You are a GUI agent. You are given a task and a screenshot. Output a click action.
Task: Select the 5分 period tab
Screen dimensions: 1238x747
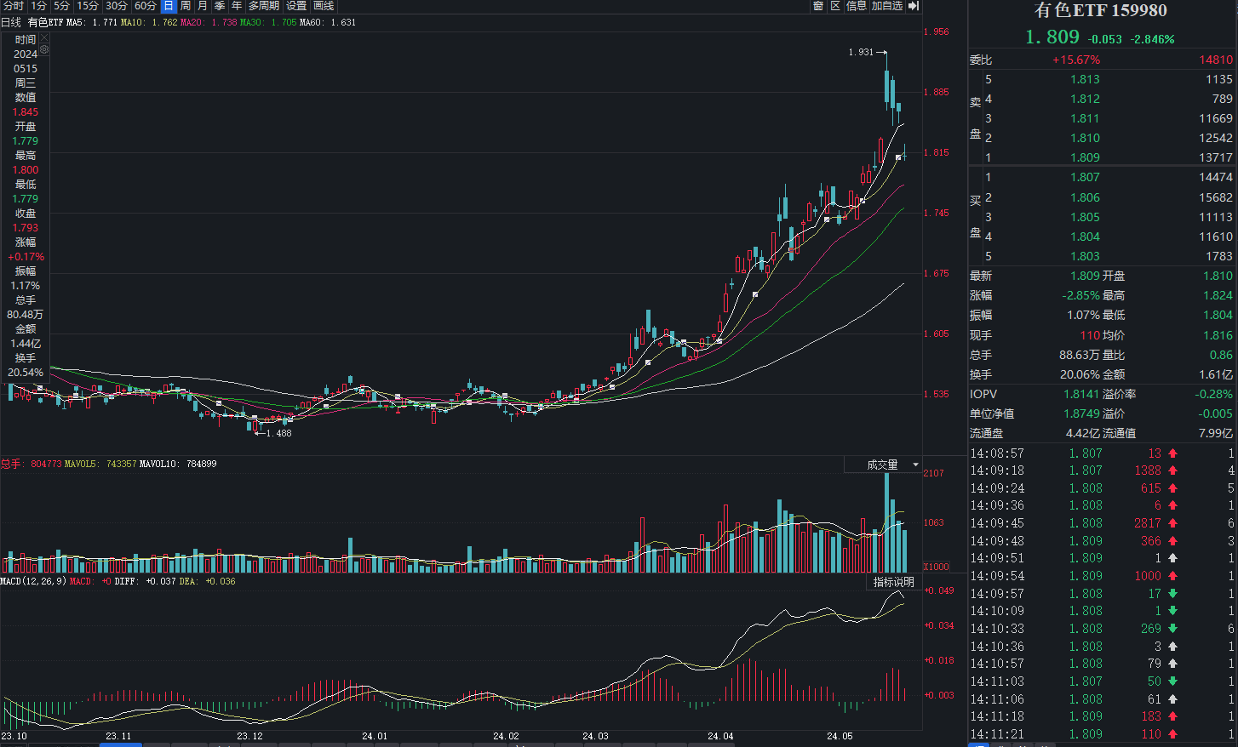coord(62,6)
